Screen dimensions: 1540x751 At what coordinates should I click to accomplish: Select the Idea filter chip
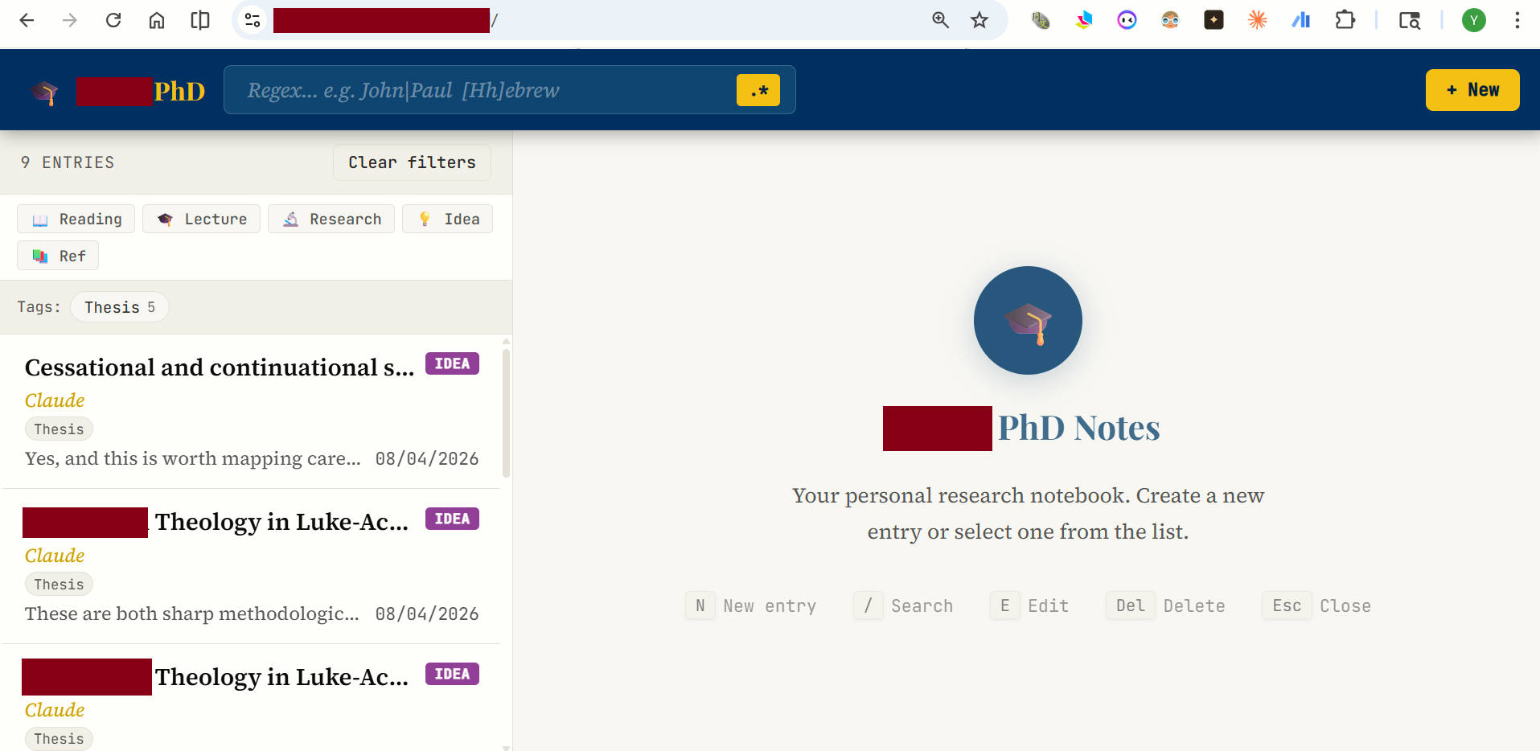[447, 220]
